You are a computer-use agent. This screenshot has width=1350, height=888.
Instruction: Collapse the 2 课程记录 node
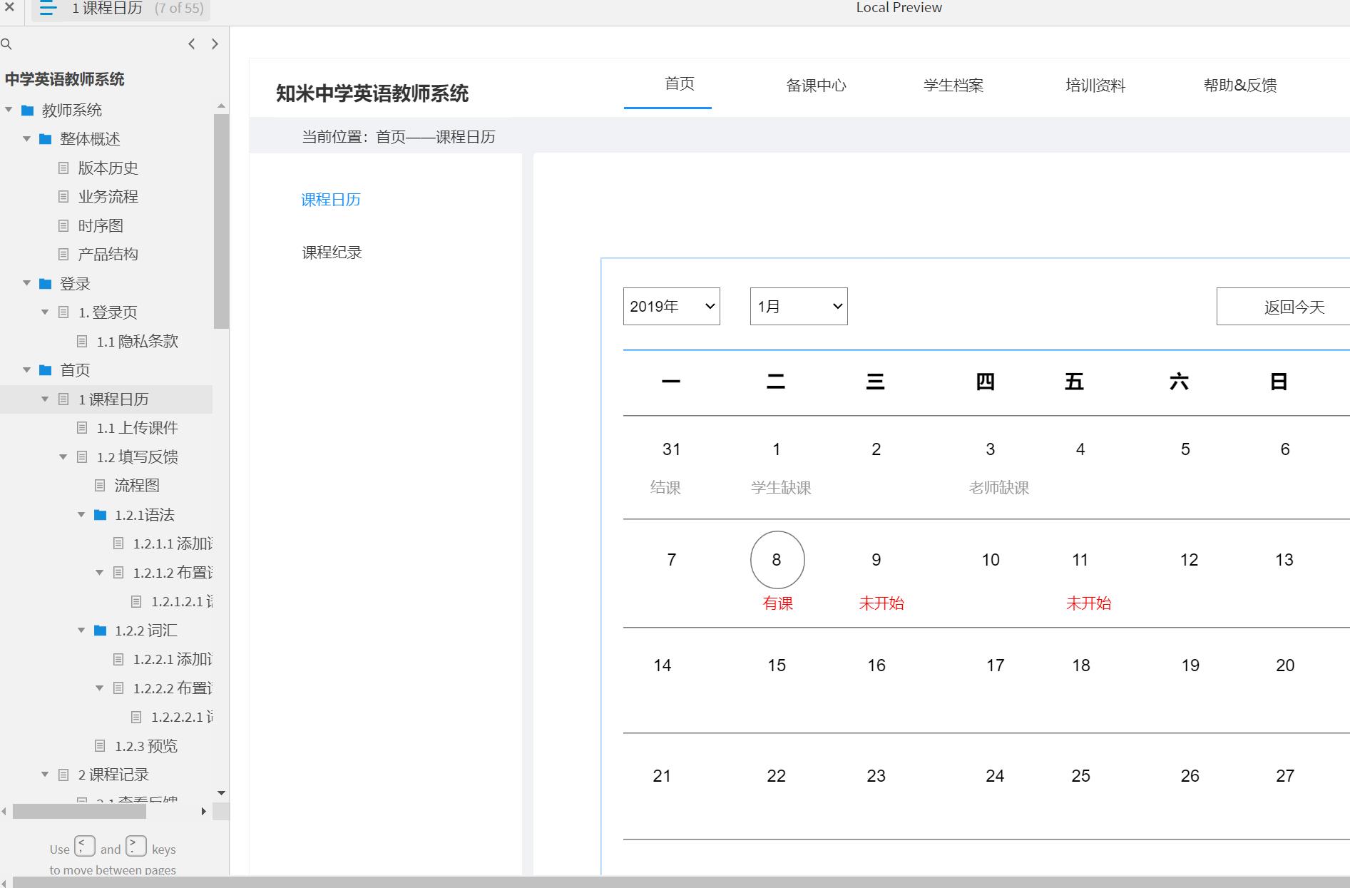tap(45, 774)
